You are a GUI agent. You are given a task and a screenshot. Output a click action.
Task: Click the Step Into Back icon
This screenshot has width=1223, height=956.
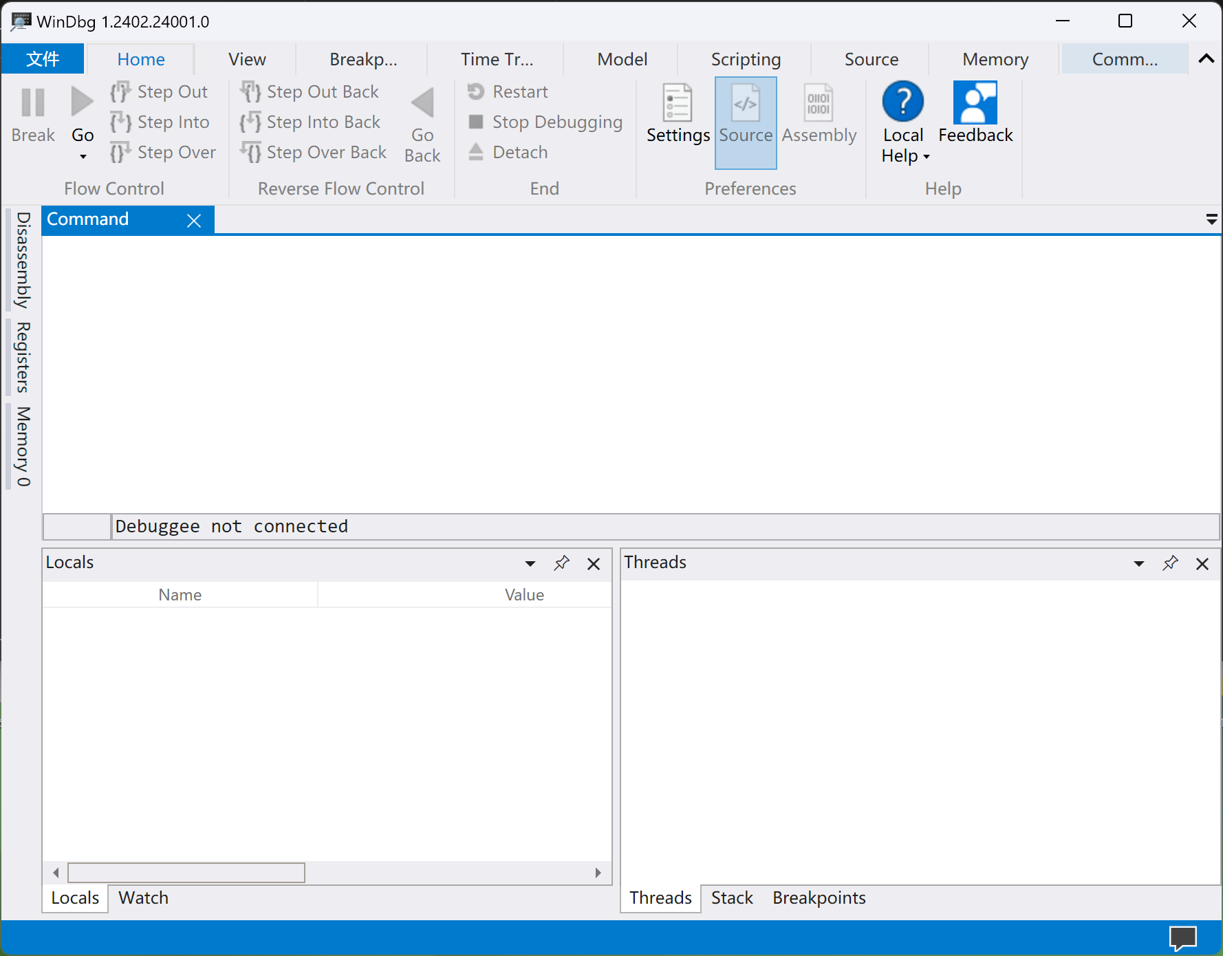click(250, 122)
